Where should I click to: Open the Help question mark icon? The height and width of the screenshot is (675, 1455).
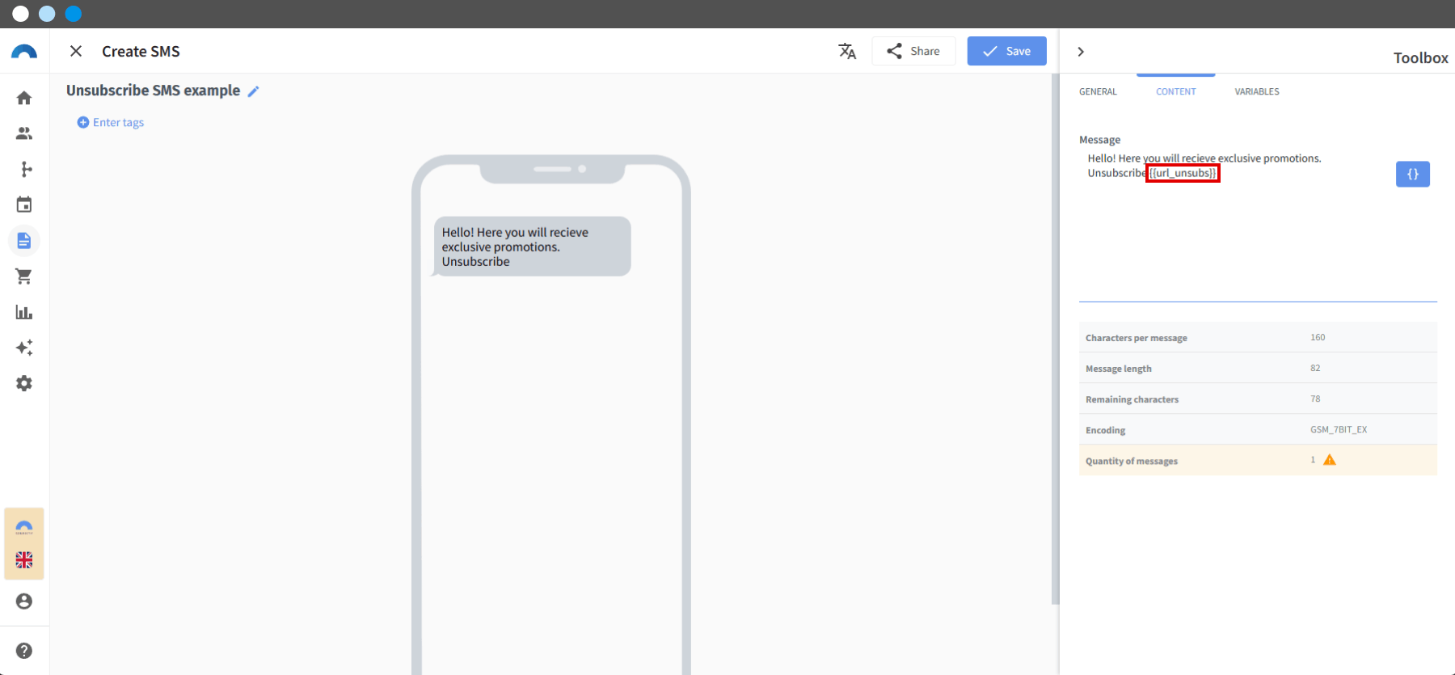pos(24,651)
